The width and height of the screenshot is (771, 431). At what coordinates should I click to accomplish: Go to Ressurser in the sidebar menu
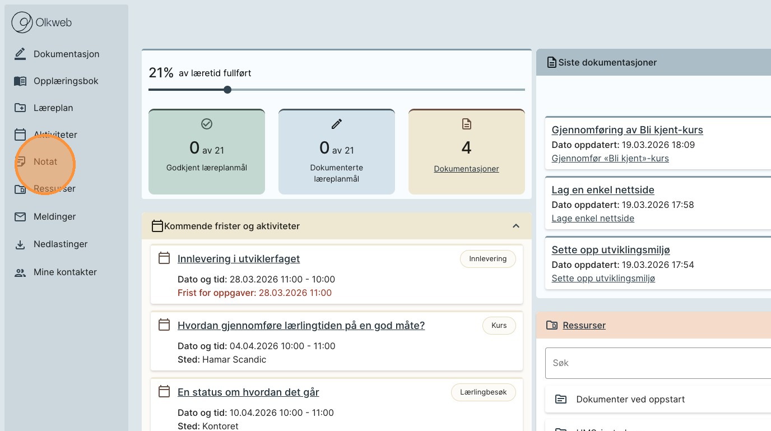pyautogui.click(x=54, y=188)
